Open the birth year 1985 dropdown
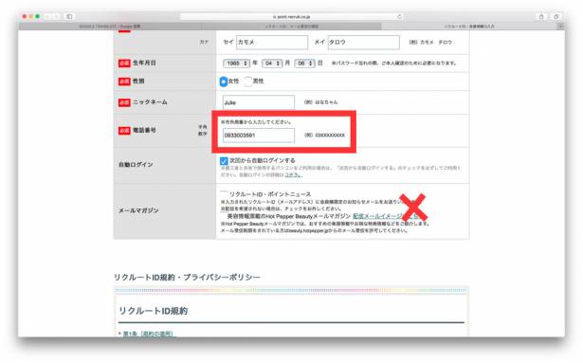 (x=236, y=64)
